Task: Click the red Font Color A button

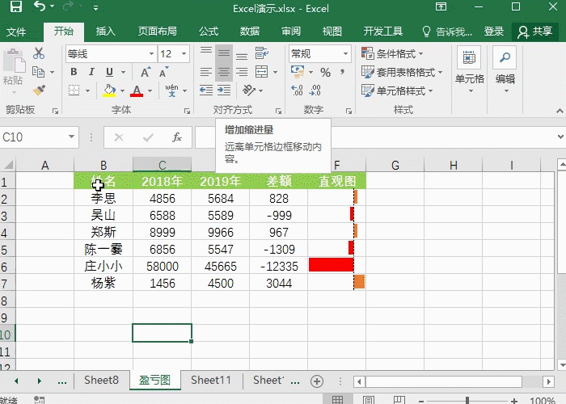Action: (x=137, y=90)
